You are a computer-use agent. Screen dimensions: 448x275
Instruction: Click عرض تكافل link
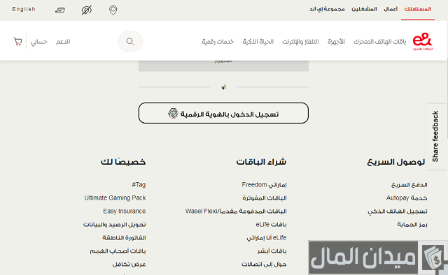129,265
